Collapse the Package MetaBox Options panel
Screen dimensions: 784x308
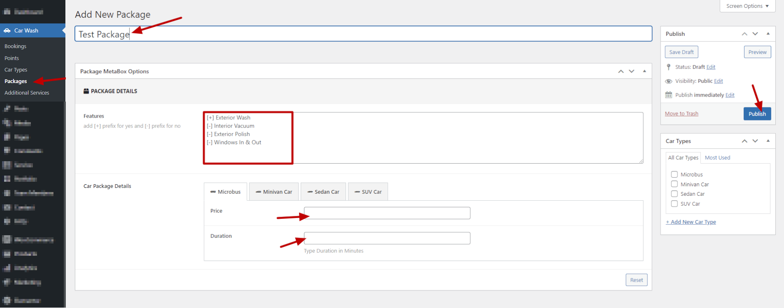pyautogui.click(x=644, y=72)
